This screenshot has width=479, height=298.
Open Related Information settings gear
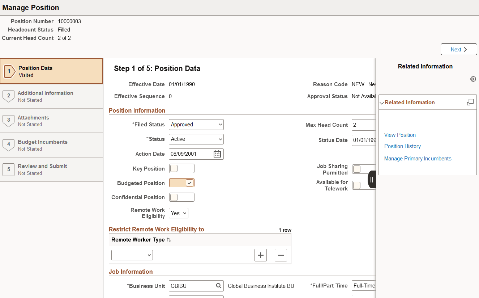pyautogui.click(x=473, y=79)
